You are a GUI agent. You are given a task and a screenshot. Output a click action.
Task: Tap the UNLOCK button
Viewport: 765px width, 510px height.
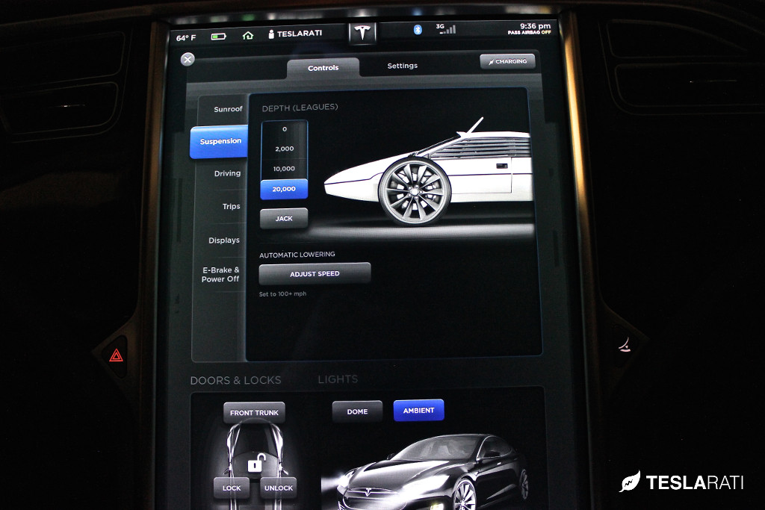[x=279, y=488]
